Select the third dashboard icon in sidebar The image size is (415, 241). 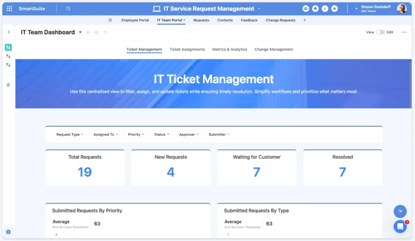[x=8, y=65]
